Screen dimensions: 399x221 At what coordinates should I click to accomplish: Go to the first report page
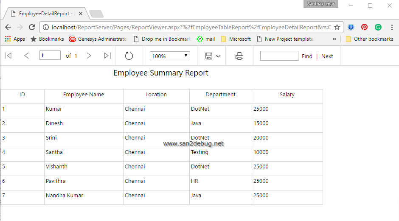coord(8,56)
